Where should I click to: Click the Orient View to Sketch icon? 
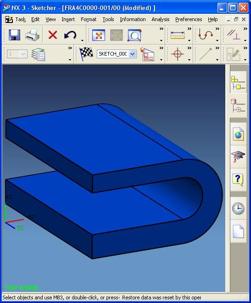coord(147,54)
